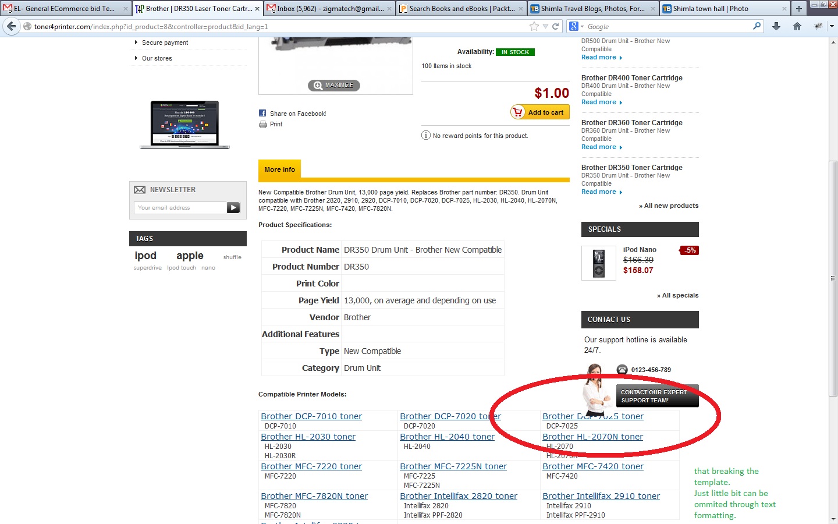This screenshot has height=524, width=838.
Task: Click the laptop advertisement image
Action: click(x=185, y=125)
